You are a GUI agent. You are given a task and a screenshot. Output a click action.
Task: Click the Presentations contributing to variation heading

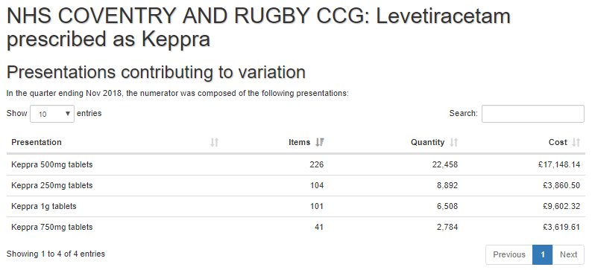tap(156, 72)
